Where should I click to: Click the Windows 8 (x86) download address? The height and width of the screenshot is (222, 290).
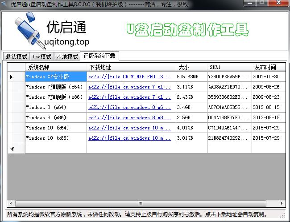(130, 117)
